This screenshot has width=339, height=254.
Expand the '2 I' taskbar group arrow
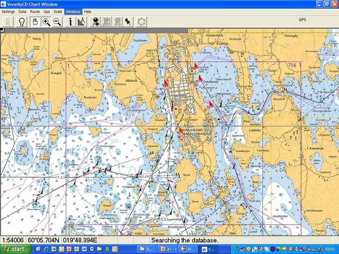[x=175, y=249]
